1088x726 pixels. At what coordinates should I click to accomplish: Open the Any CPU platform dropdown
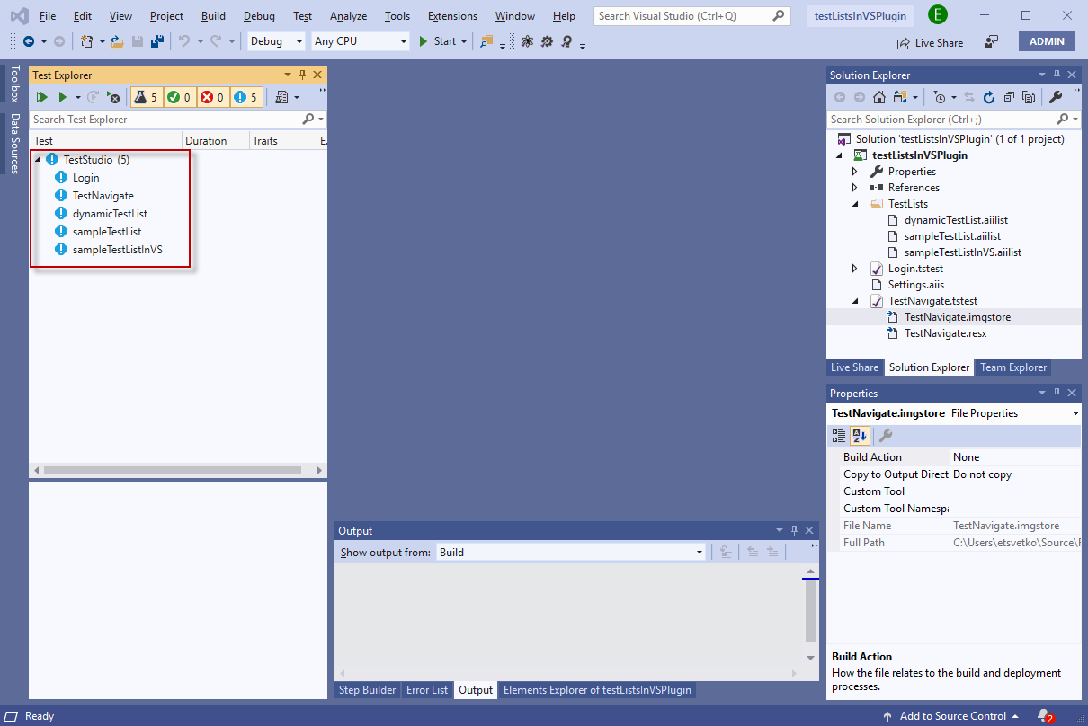point(360,41)
